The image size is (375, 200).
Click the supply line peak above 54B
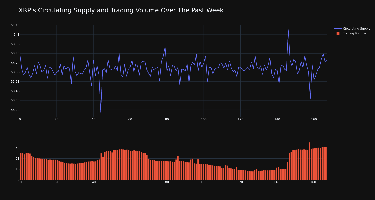288,30
